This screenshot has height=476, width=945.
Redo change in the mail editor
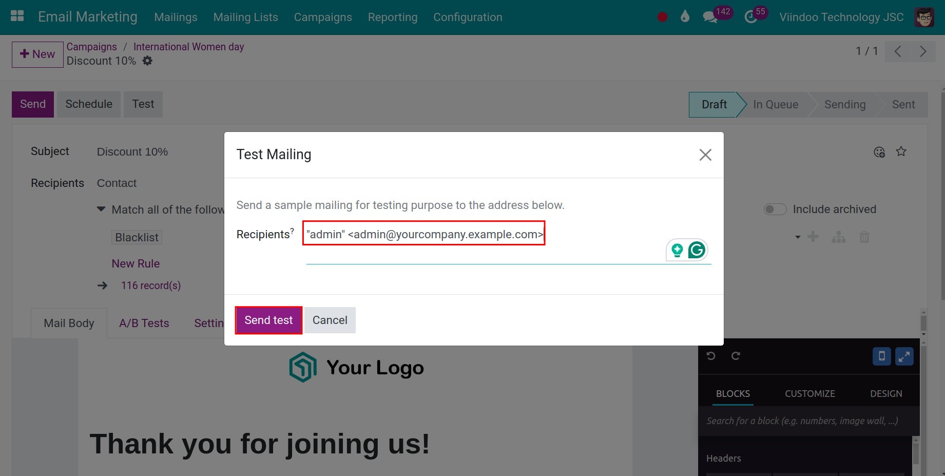click(736, 356)
